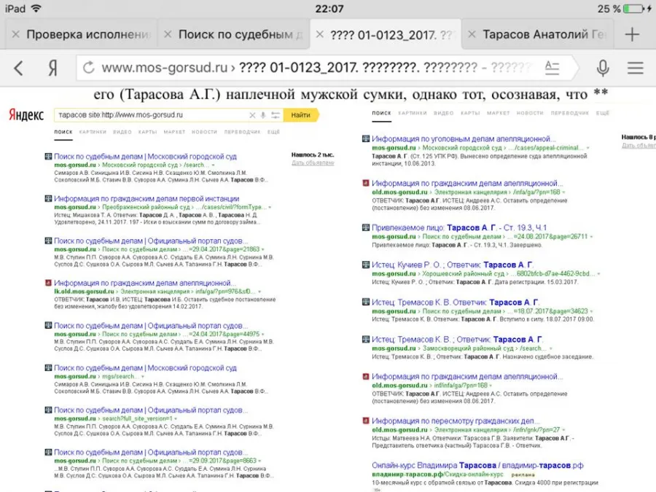Open 'Информация по пересмотру гражданских дел' result
This screenshot has width=656, height=492.
click(456, 421)
